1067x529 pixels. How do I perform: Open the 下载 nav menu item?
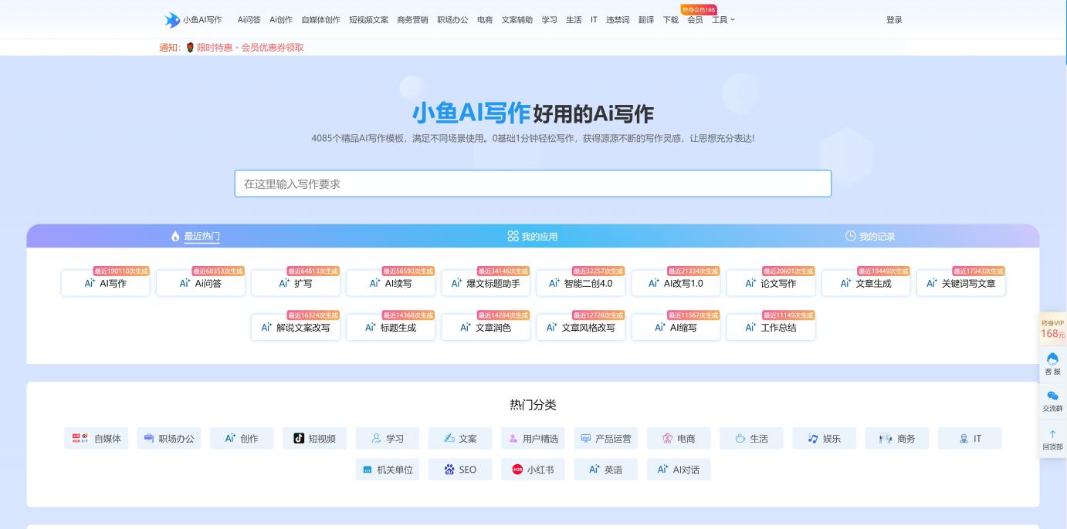pos(671,20)
